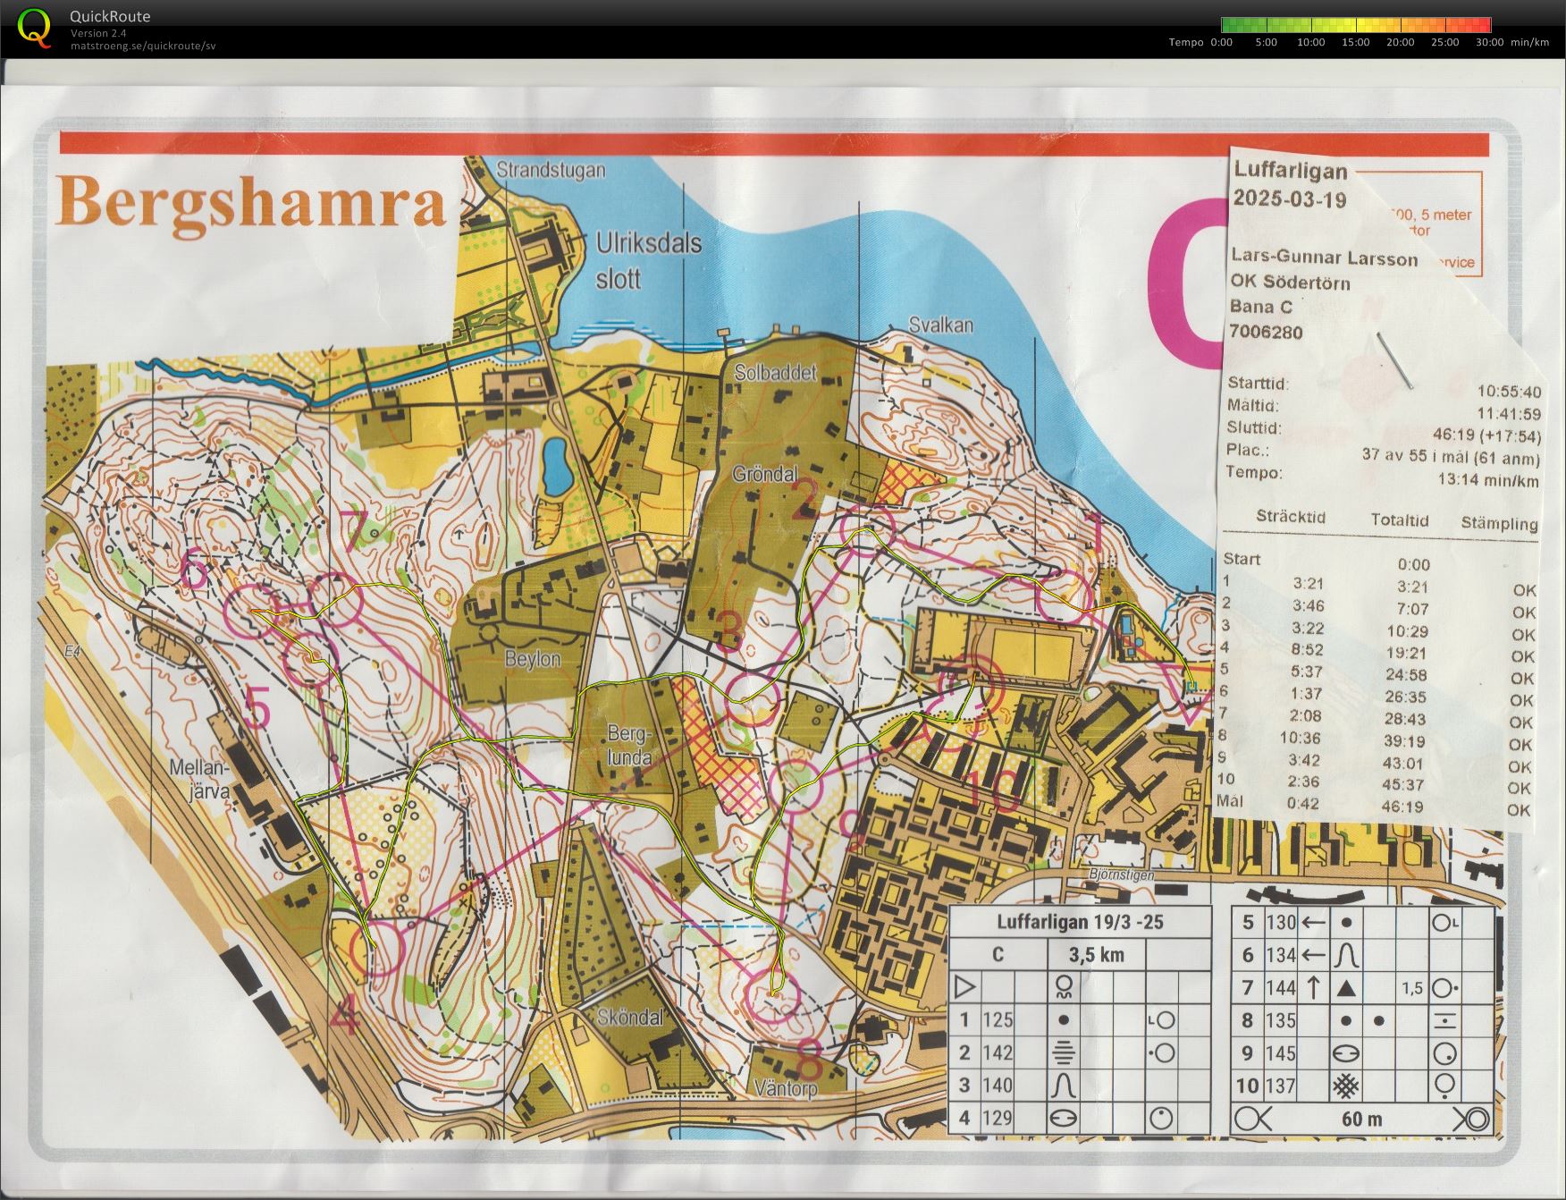Screen dimensions: 1566x1200
Task: Click the "15:00" tempo scale label
Action: click(x=1355, y=43)
